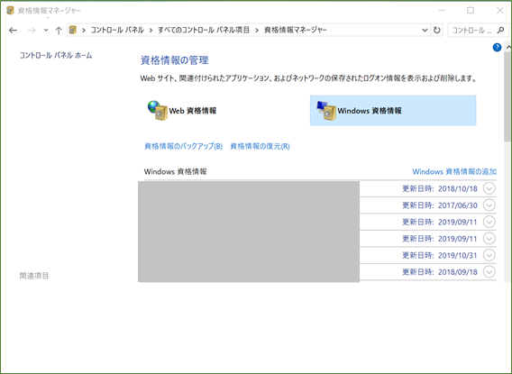Open the recent locations dropdown arrow
512x374 pixels.
[46, 31]
